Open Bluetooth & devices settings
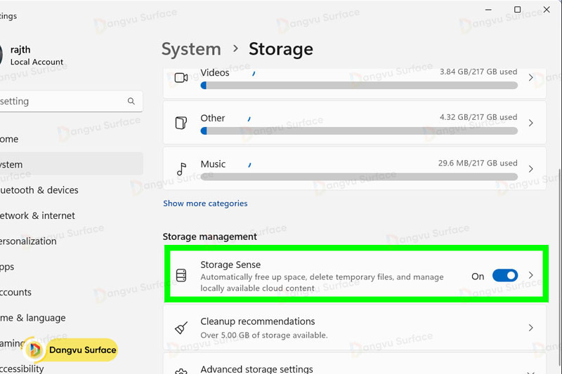The image size is (562, 374). (71, 190)
